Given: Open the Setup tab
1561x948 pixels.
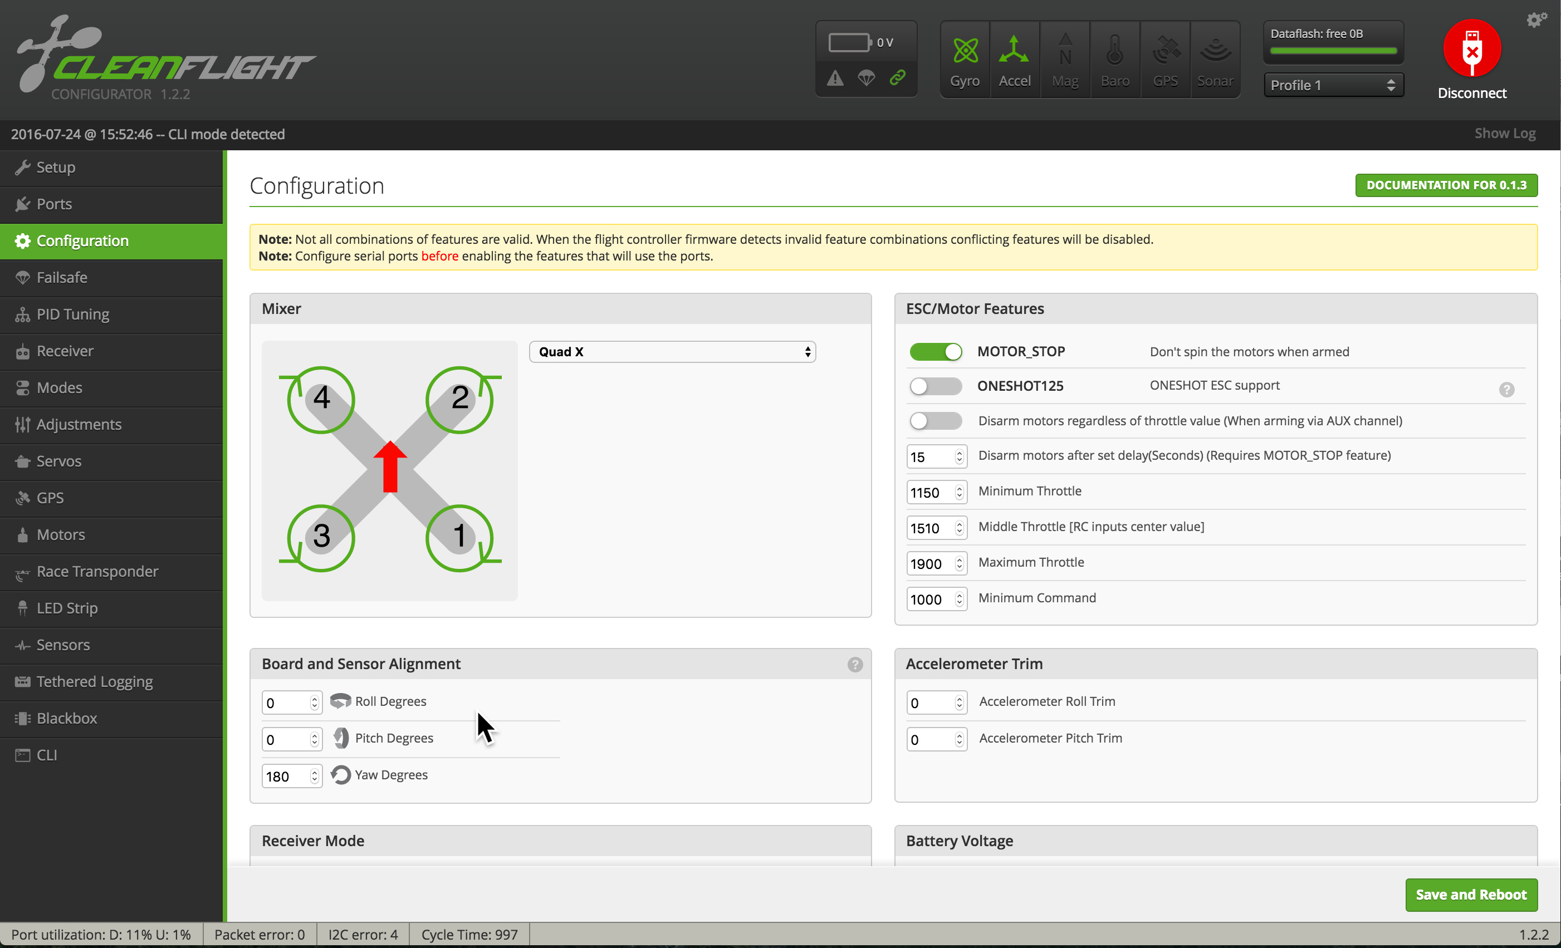Looking at the screenshot, I should (x=111, y=167).
